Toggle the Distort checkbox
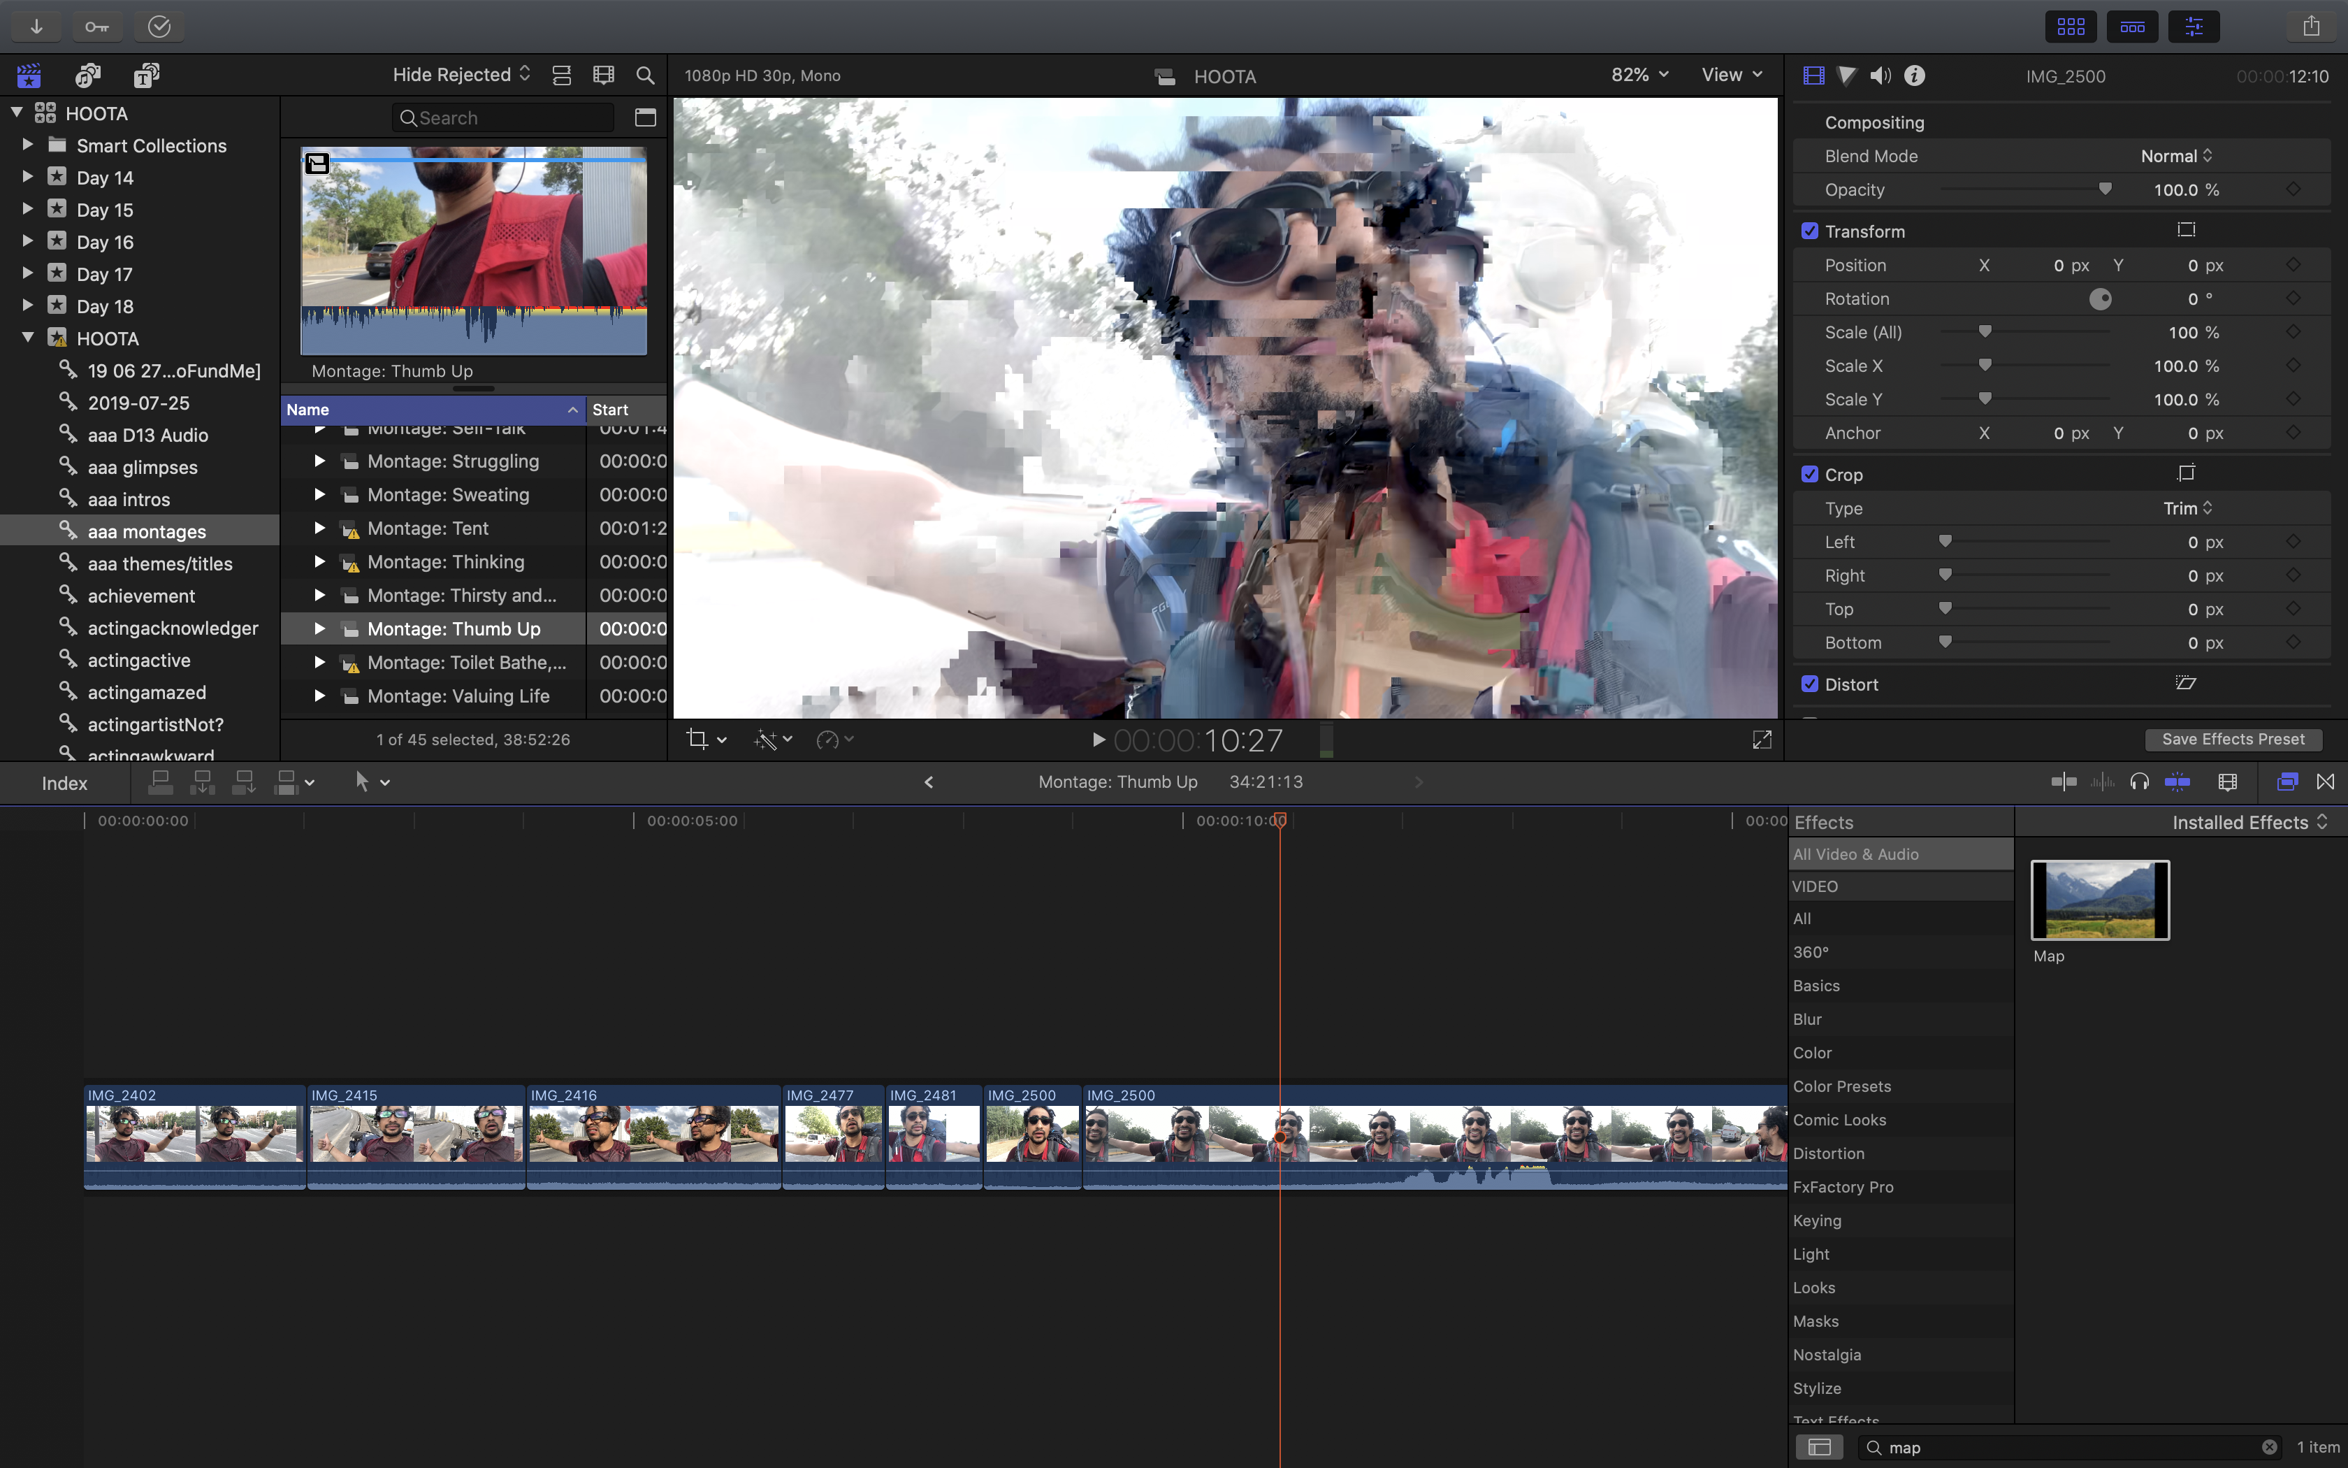 1809,684
